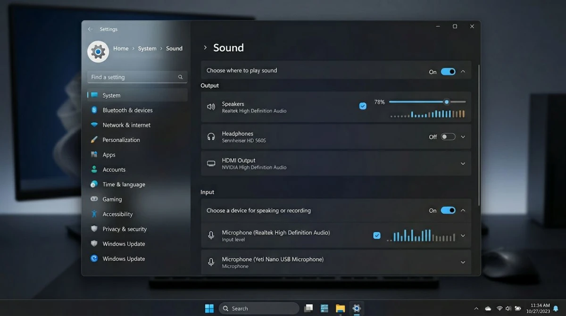Click the volume icon in the system tray
566x316 pixels.
coord(508,308)
